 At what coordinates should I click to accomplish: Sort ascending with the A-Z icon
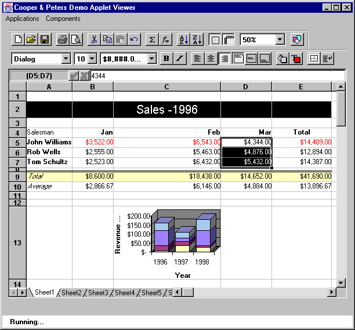(183, 39)
